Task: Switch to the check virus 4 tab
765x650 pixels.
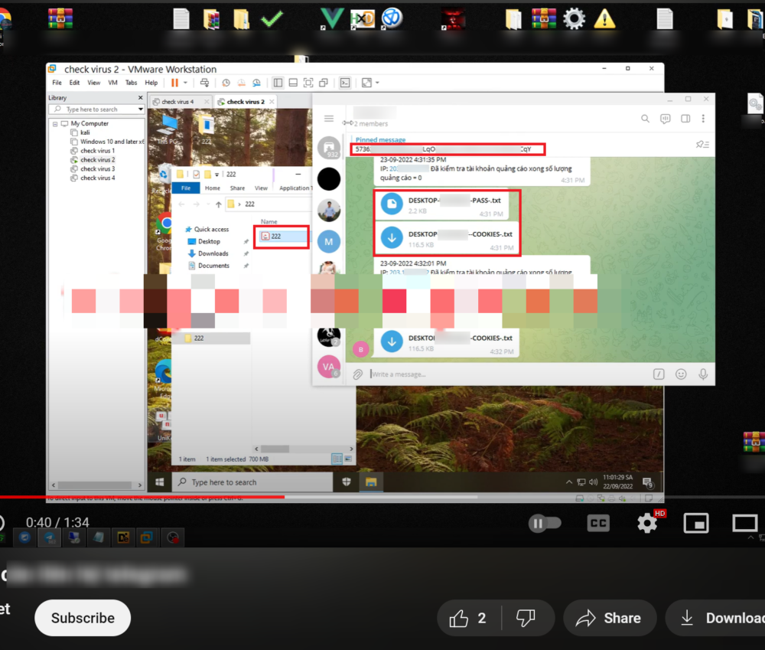Action: coord(179,100)
